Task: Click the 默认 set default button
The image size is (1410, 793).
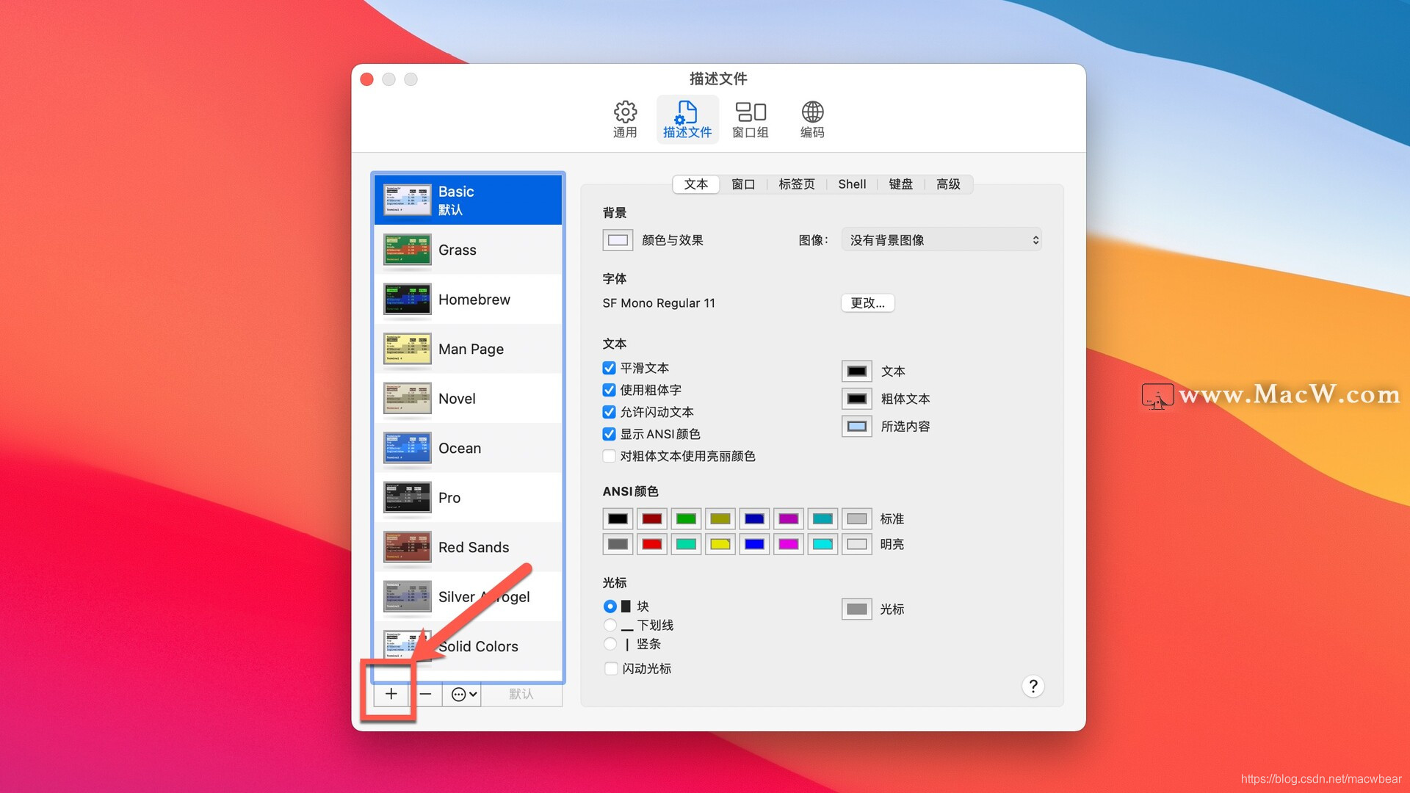Action: click(521, 694)
